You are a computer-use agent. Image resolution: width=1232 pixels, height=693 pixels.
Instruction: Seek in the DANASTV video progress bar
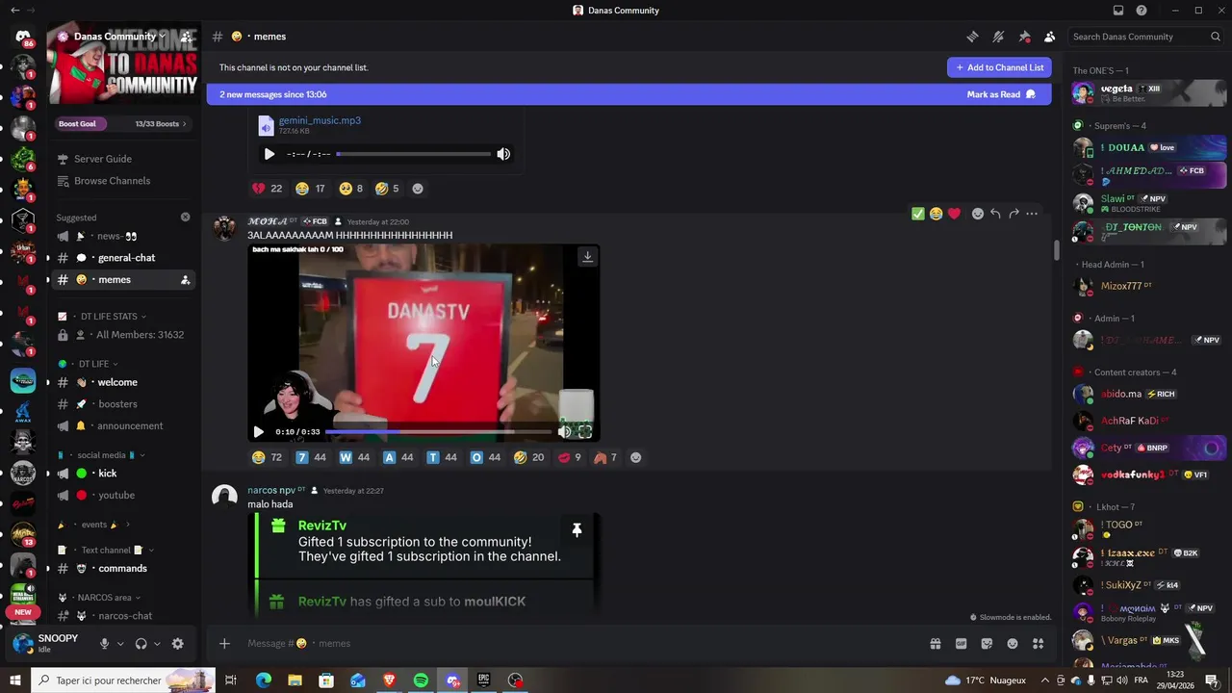pyautogui.click(x=439, y=432)
